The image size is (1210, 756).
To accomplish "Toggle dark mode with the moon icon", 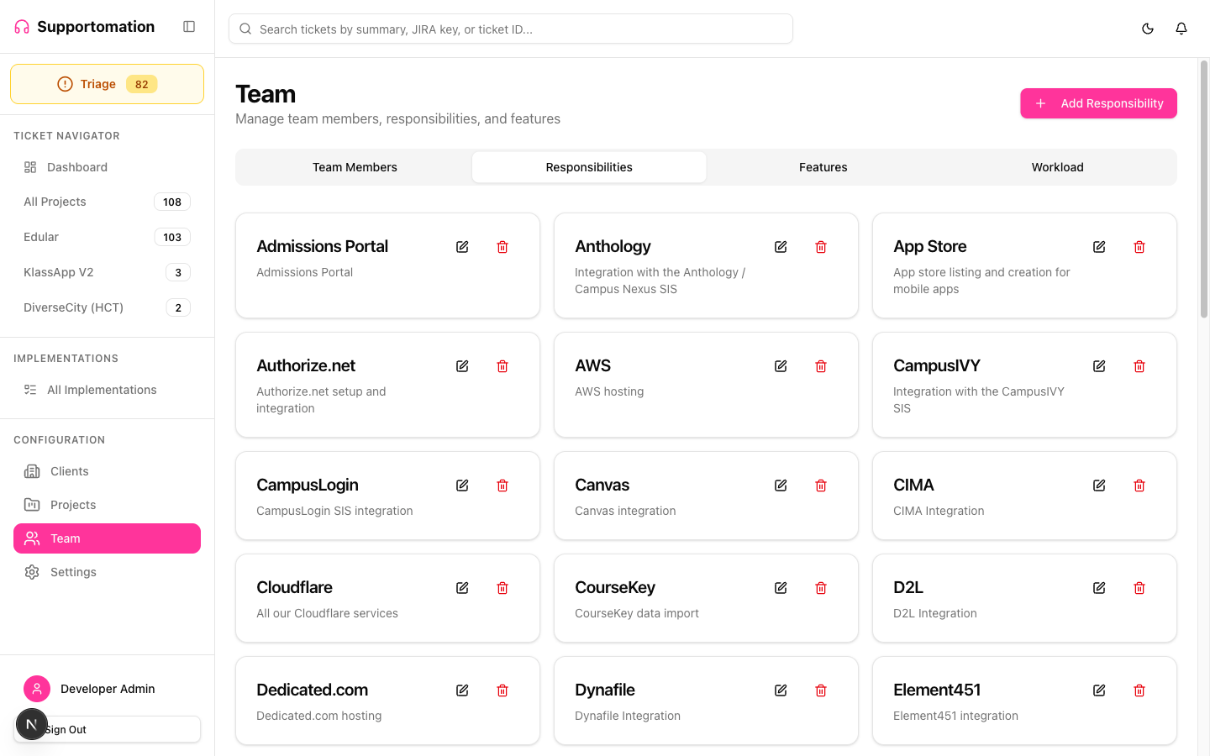I will (x=1147, y=28).
